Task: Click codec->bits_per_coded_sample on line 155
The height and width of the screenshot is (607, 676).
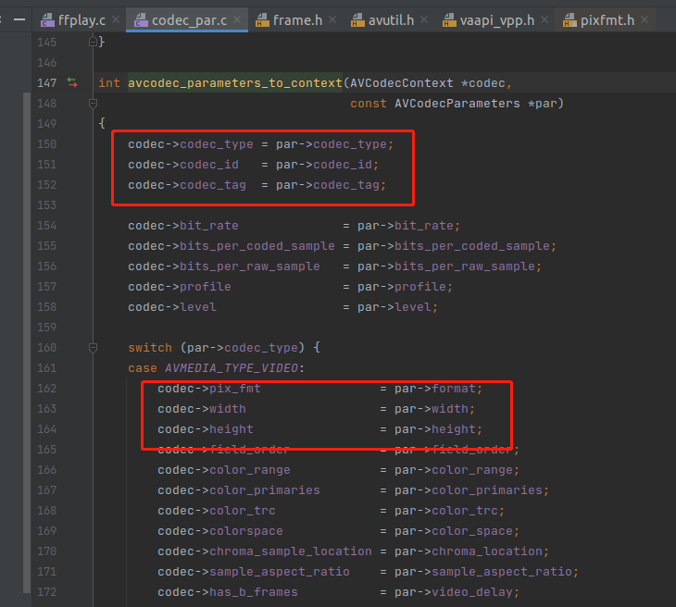Action: coord(232,245)
